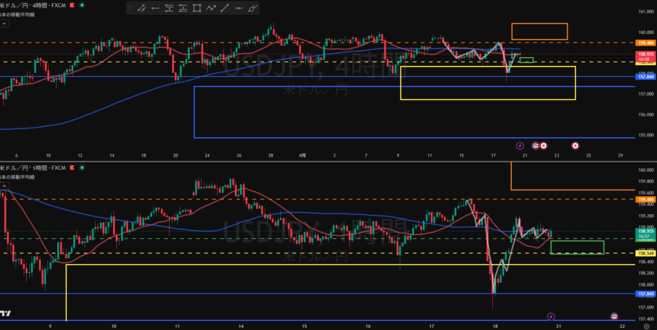Viewport: 657px width, 330px height.
Task: Choose the short position tool
Action: [x=169, y=8]
